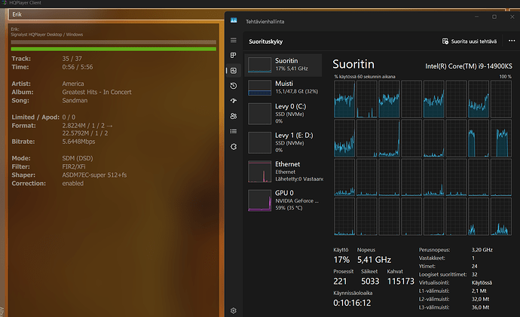The width and height of the screenshot is (520, 317).
Task: Click '36,0 Mt' L3 cache value
Action: [x=480, y=307]
